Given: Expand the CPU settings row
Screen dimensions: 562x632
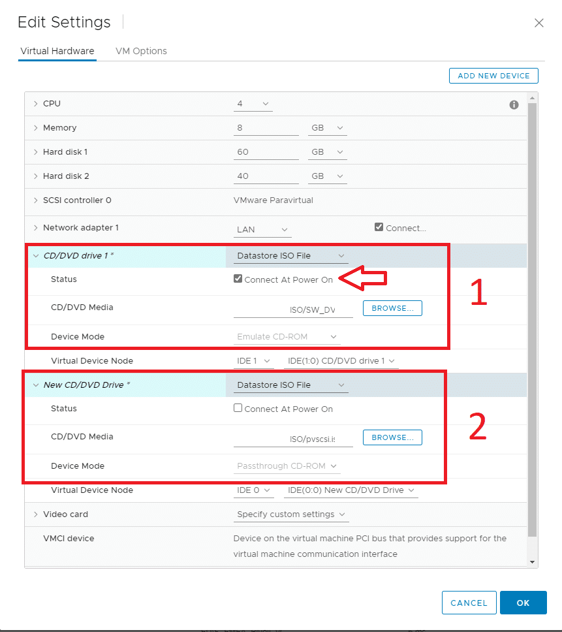Looking at the screenshot, I should (x=35, y=104).
